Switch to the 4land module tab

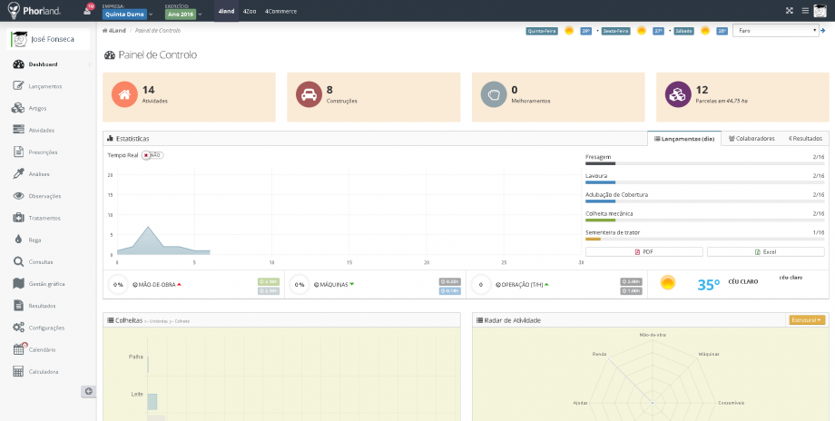[226, 11]
